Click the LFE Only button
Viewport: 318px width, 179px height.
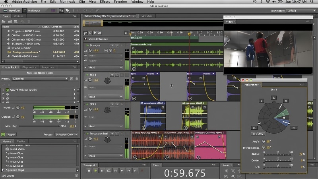258,134
